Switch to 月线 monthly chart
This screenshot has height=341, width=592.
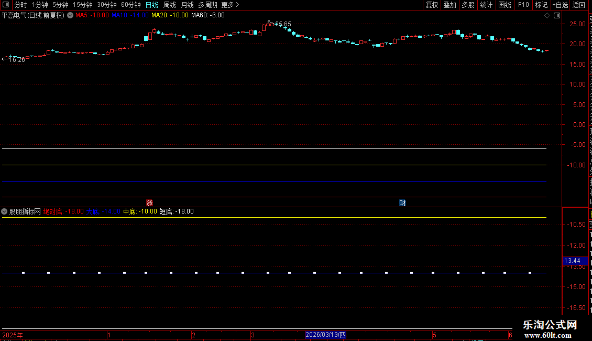[x=187, y=5]
